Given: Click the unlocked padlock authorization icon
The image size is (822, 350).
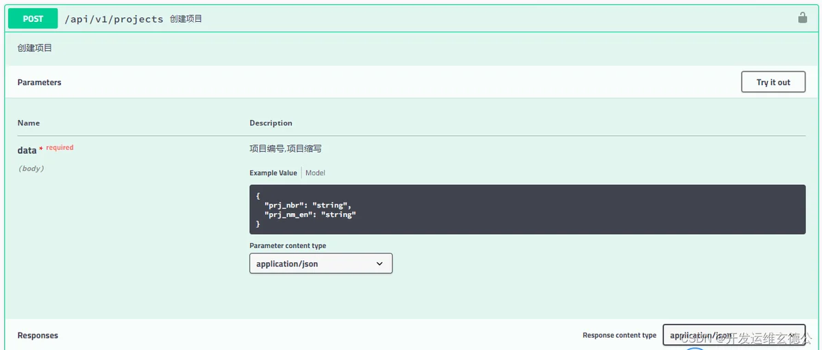Looking at the screenshot, I should pyautogui.click(x=802, y=18).
